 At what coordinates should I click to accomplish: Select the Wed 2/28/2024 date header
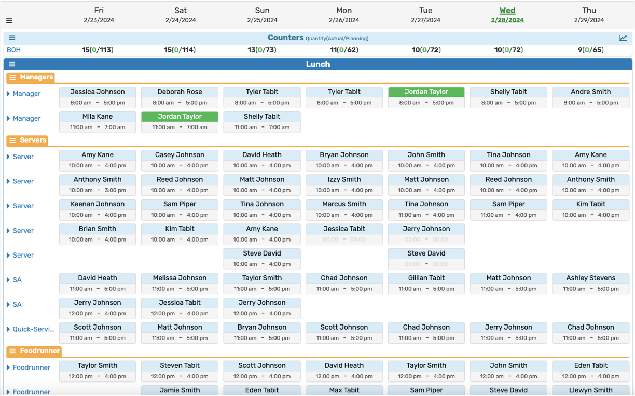pyautogui.click(x=507, y=15)
